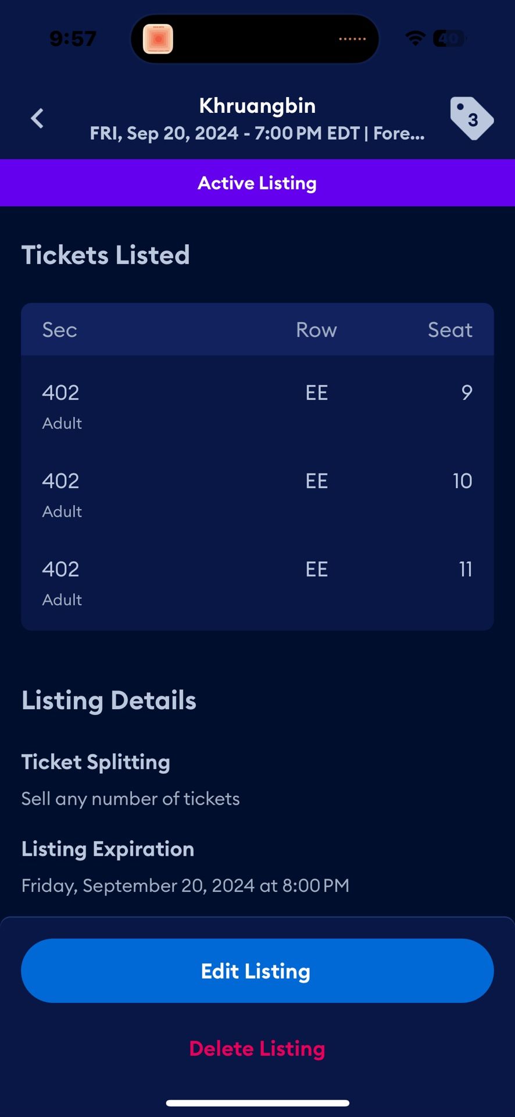Tap the Dynamic Island app thumbnail
Viewport: 515px width, 1117px height.
pos(158,39)
